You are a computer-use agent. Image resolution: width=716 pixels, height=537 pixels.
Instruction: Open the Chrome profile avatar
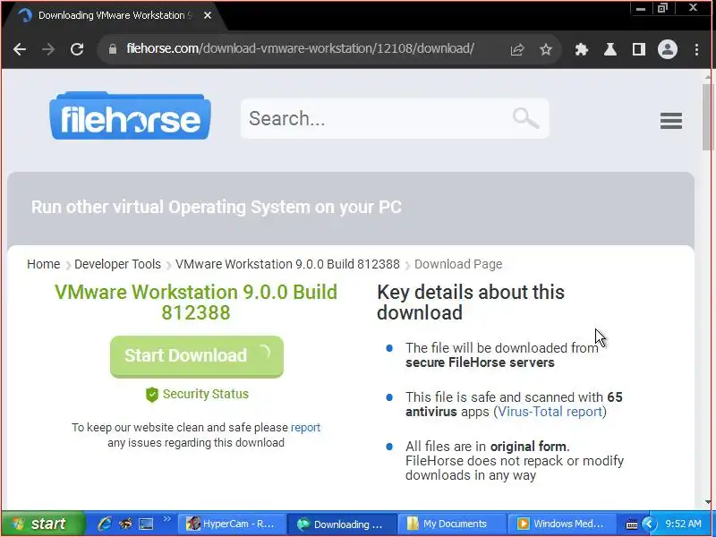(x=667, y=49)
